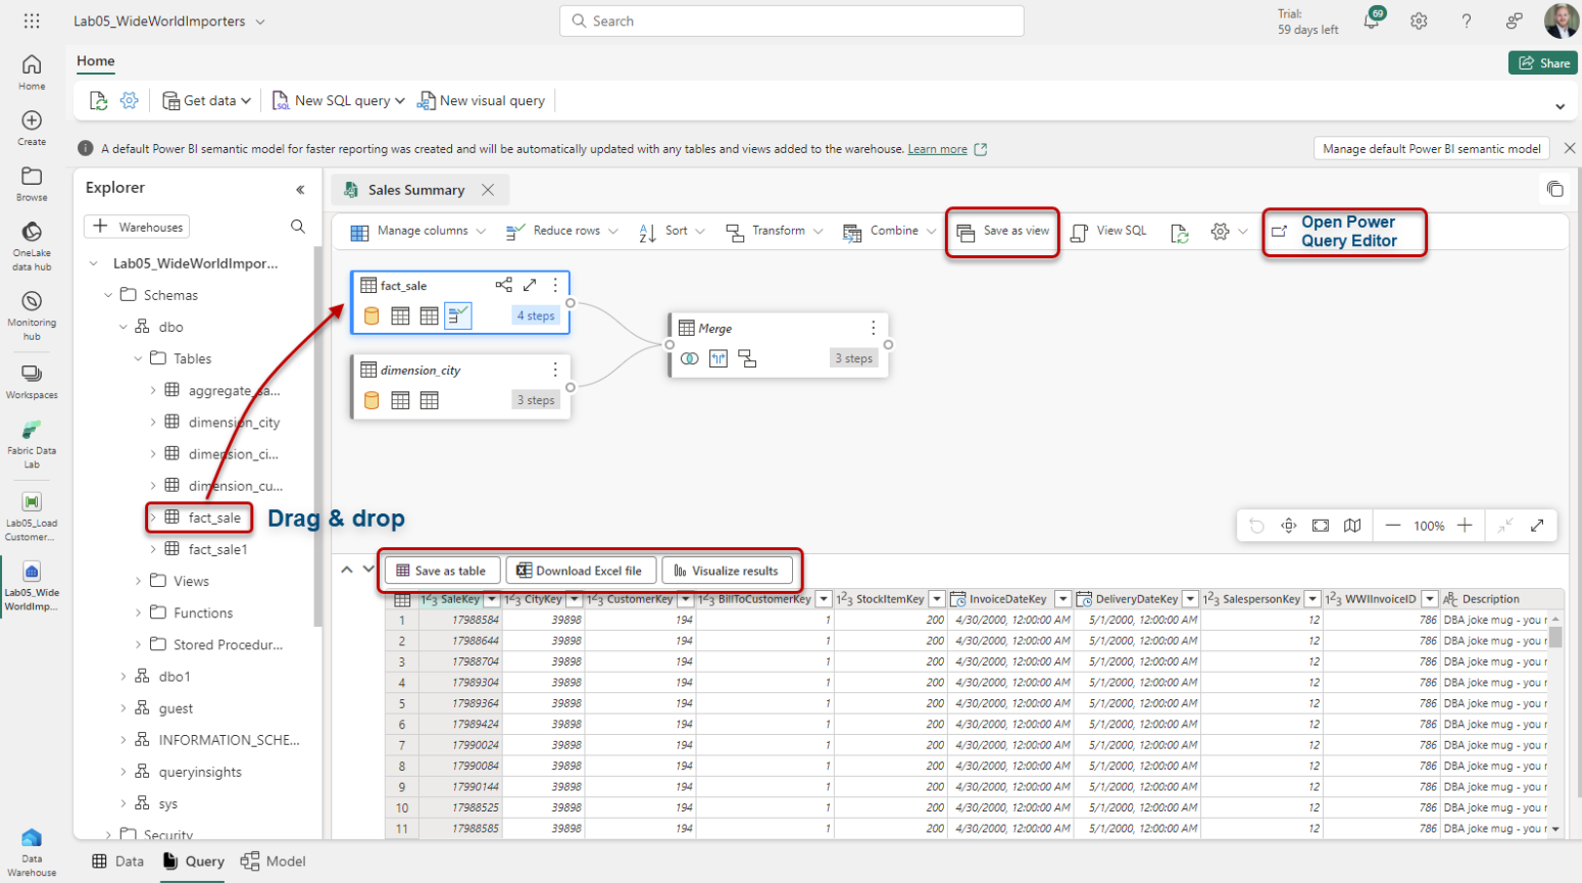This screenshot has height=883, width=1582.
Task: Select the Home ribbon tab
Action: pos(95,61)
